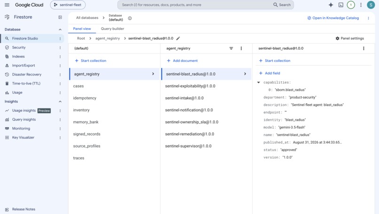Image resolution: width=379 pixels, height=214 pixels.
Task: Edit the document path with pencil icon
Action: click(178, 38)
